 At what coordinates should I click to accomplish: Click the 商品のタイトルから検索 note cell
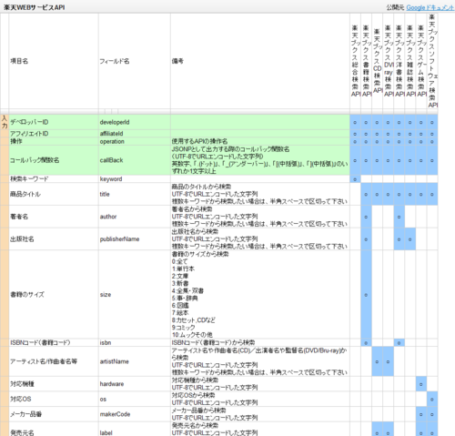tap(260, 194)
